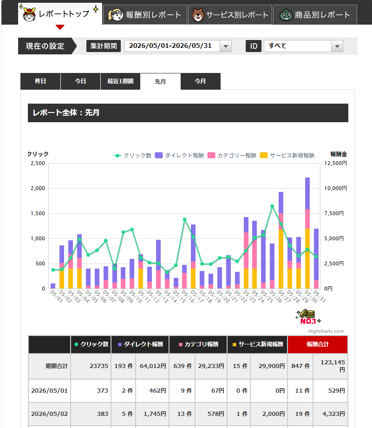Open the ID dropdown arrow
Viewport: 372px width, 428px height.
(x=337, y=46)
